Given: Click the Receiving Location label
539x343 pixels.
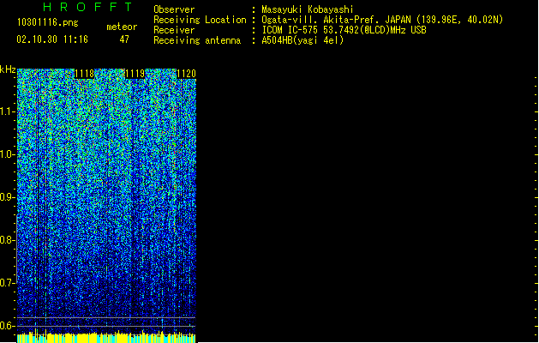Looking at the screenshot, I should [x=200, y=20].
